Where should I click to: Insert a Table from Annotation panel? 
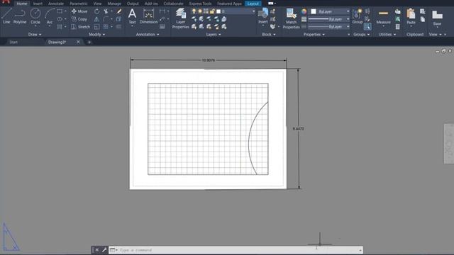162,27
